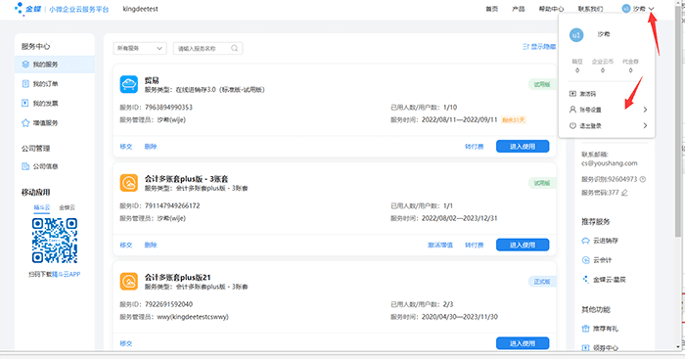Click the search magnifier icon
The width and height of the screenshot is (685, 359).
(x=235, y=49)
